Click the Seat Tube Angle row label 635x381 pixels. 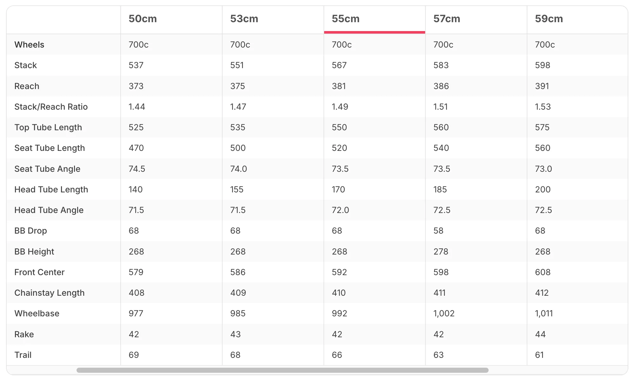click(x=47, y=169)
